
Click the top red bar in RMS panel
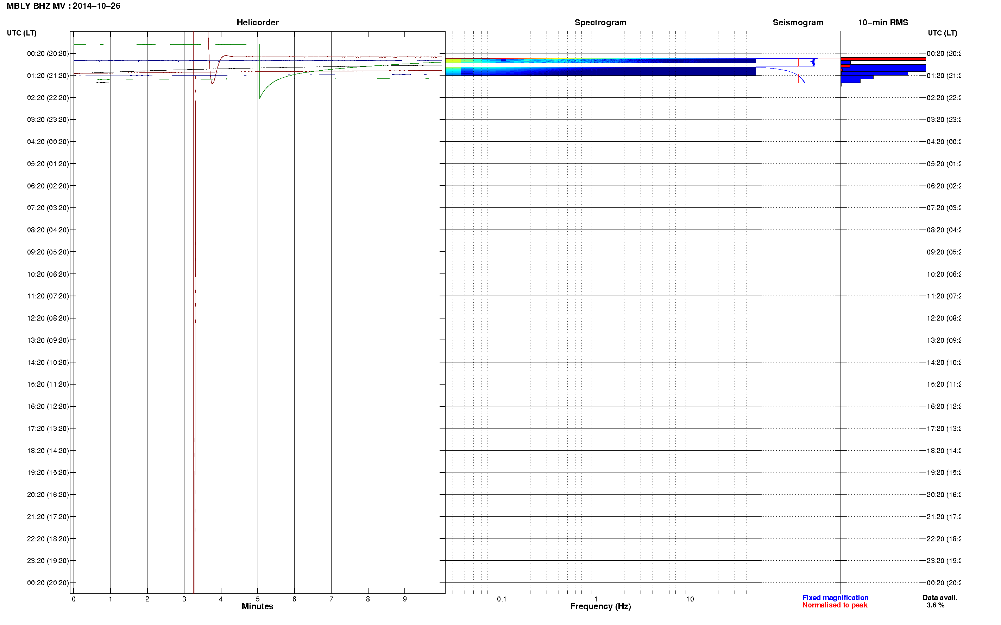click(x=883, y=59)
